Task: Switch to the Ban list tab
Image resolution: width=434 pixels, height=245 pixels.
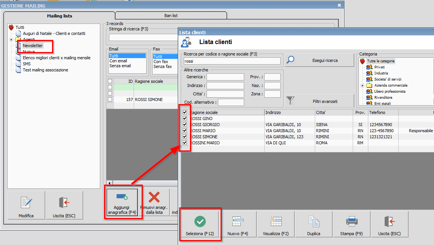Action: (171, 16)
